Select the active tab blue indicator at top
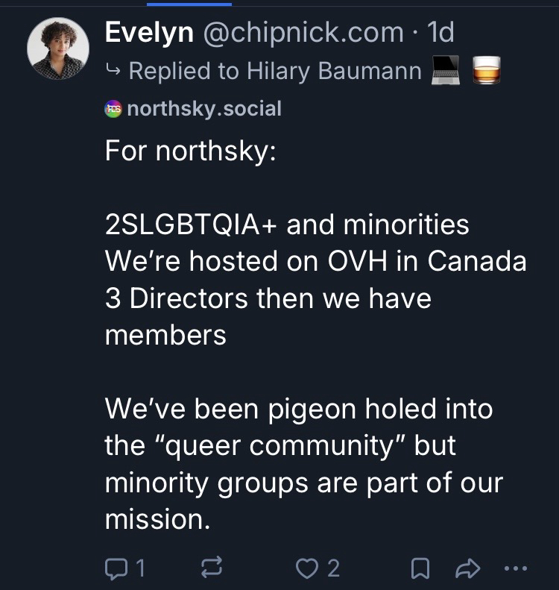 189,4
